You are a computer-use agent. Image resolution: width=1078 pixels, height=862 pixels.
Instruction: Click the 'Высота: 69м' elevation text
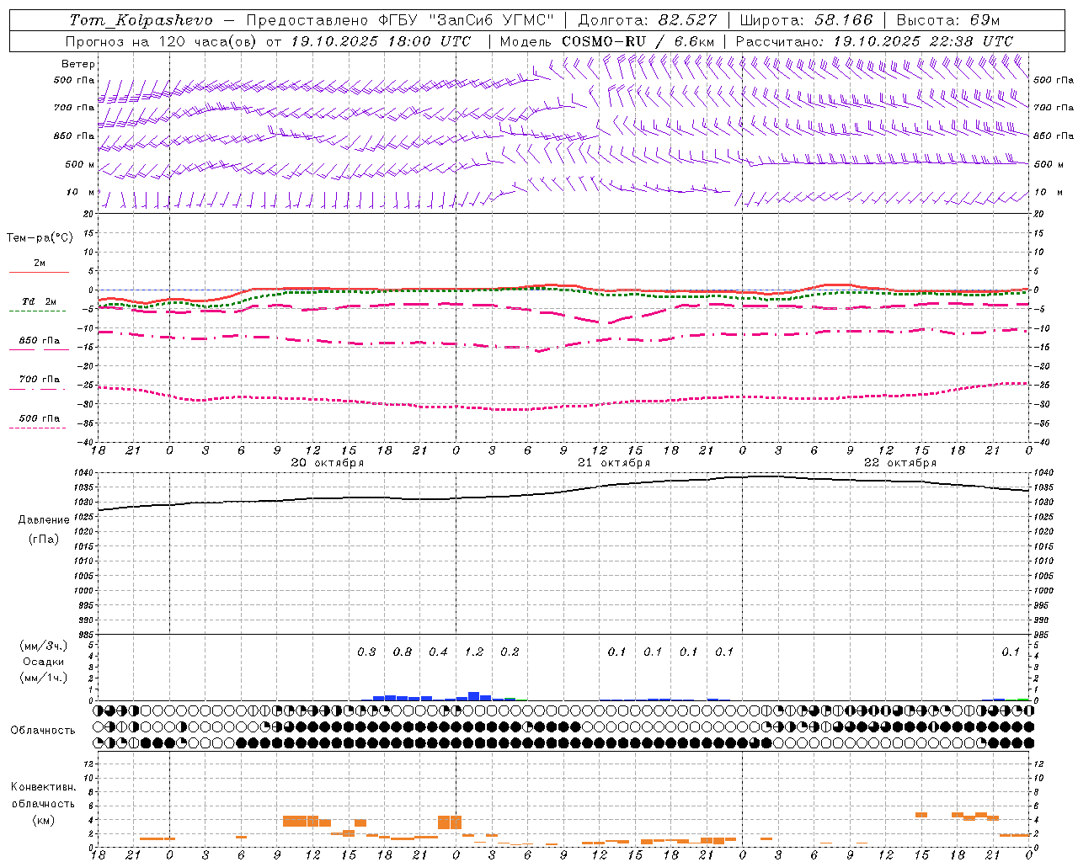(x=948, y=20)
